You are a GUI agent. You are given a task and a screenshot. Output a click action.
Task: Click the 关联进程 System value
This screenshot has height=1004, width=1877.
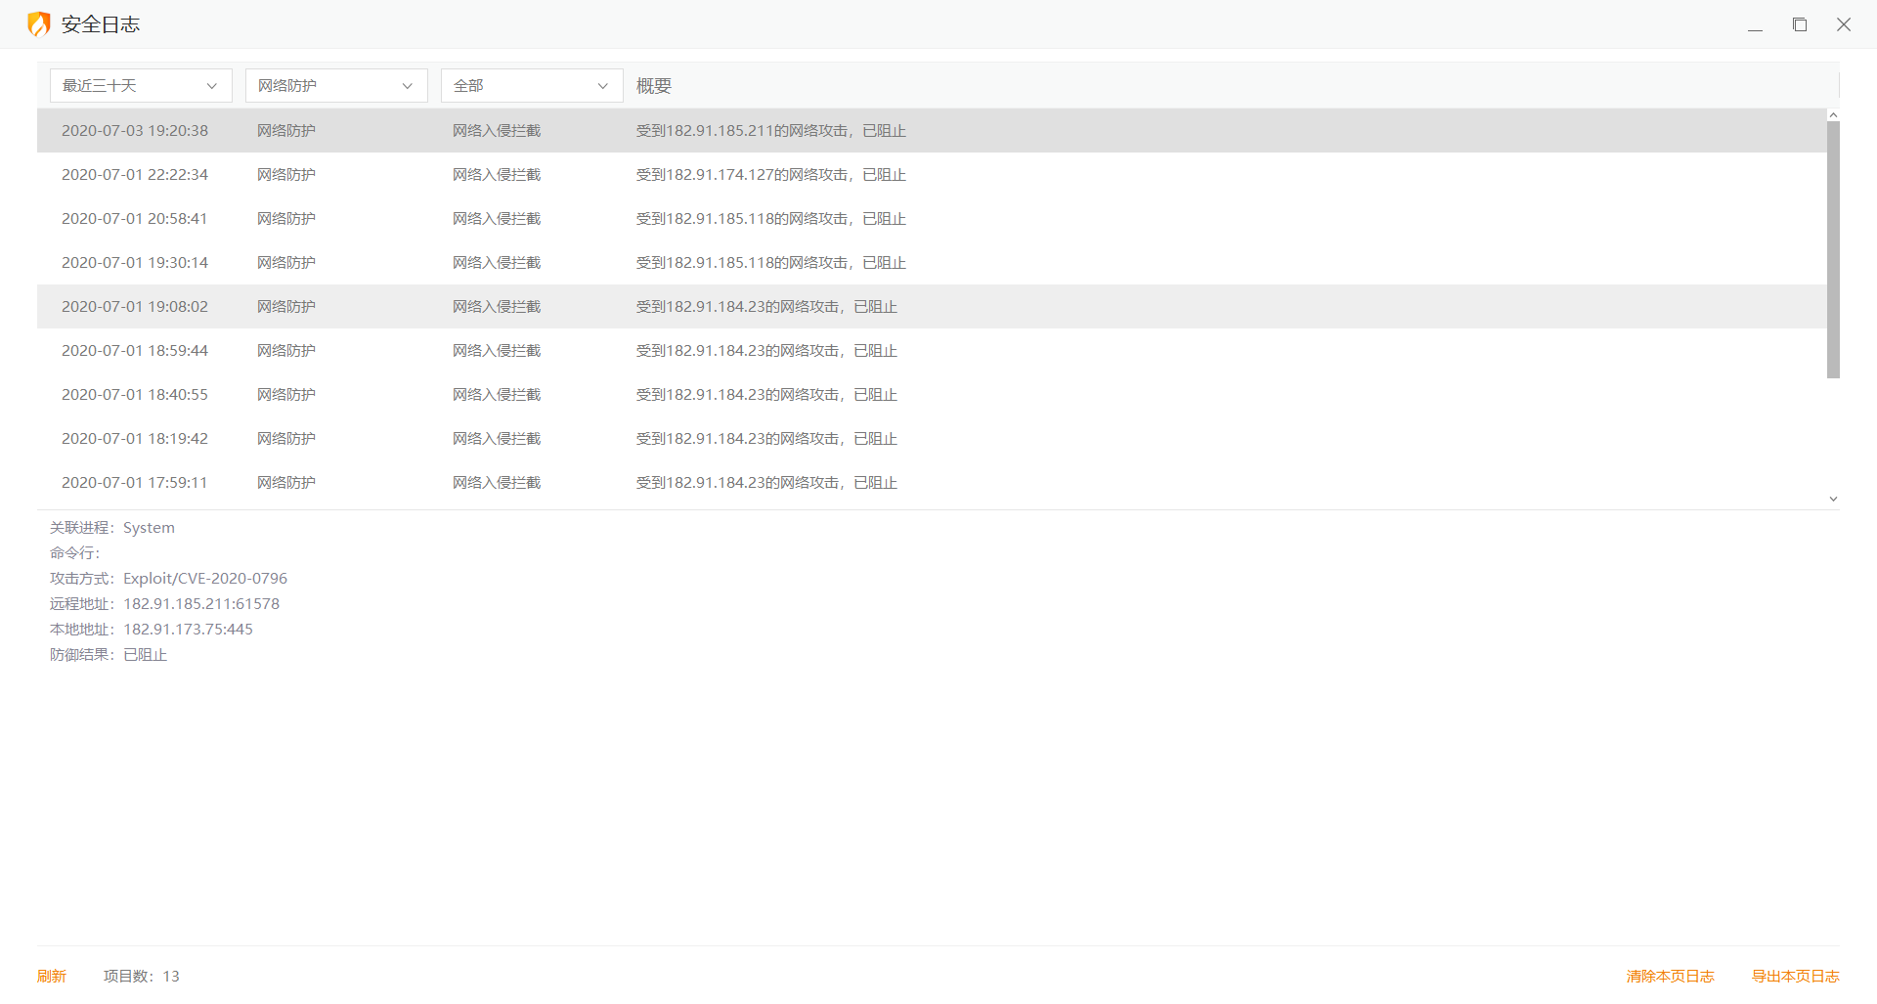tap(149, 527)
